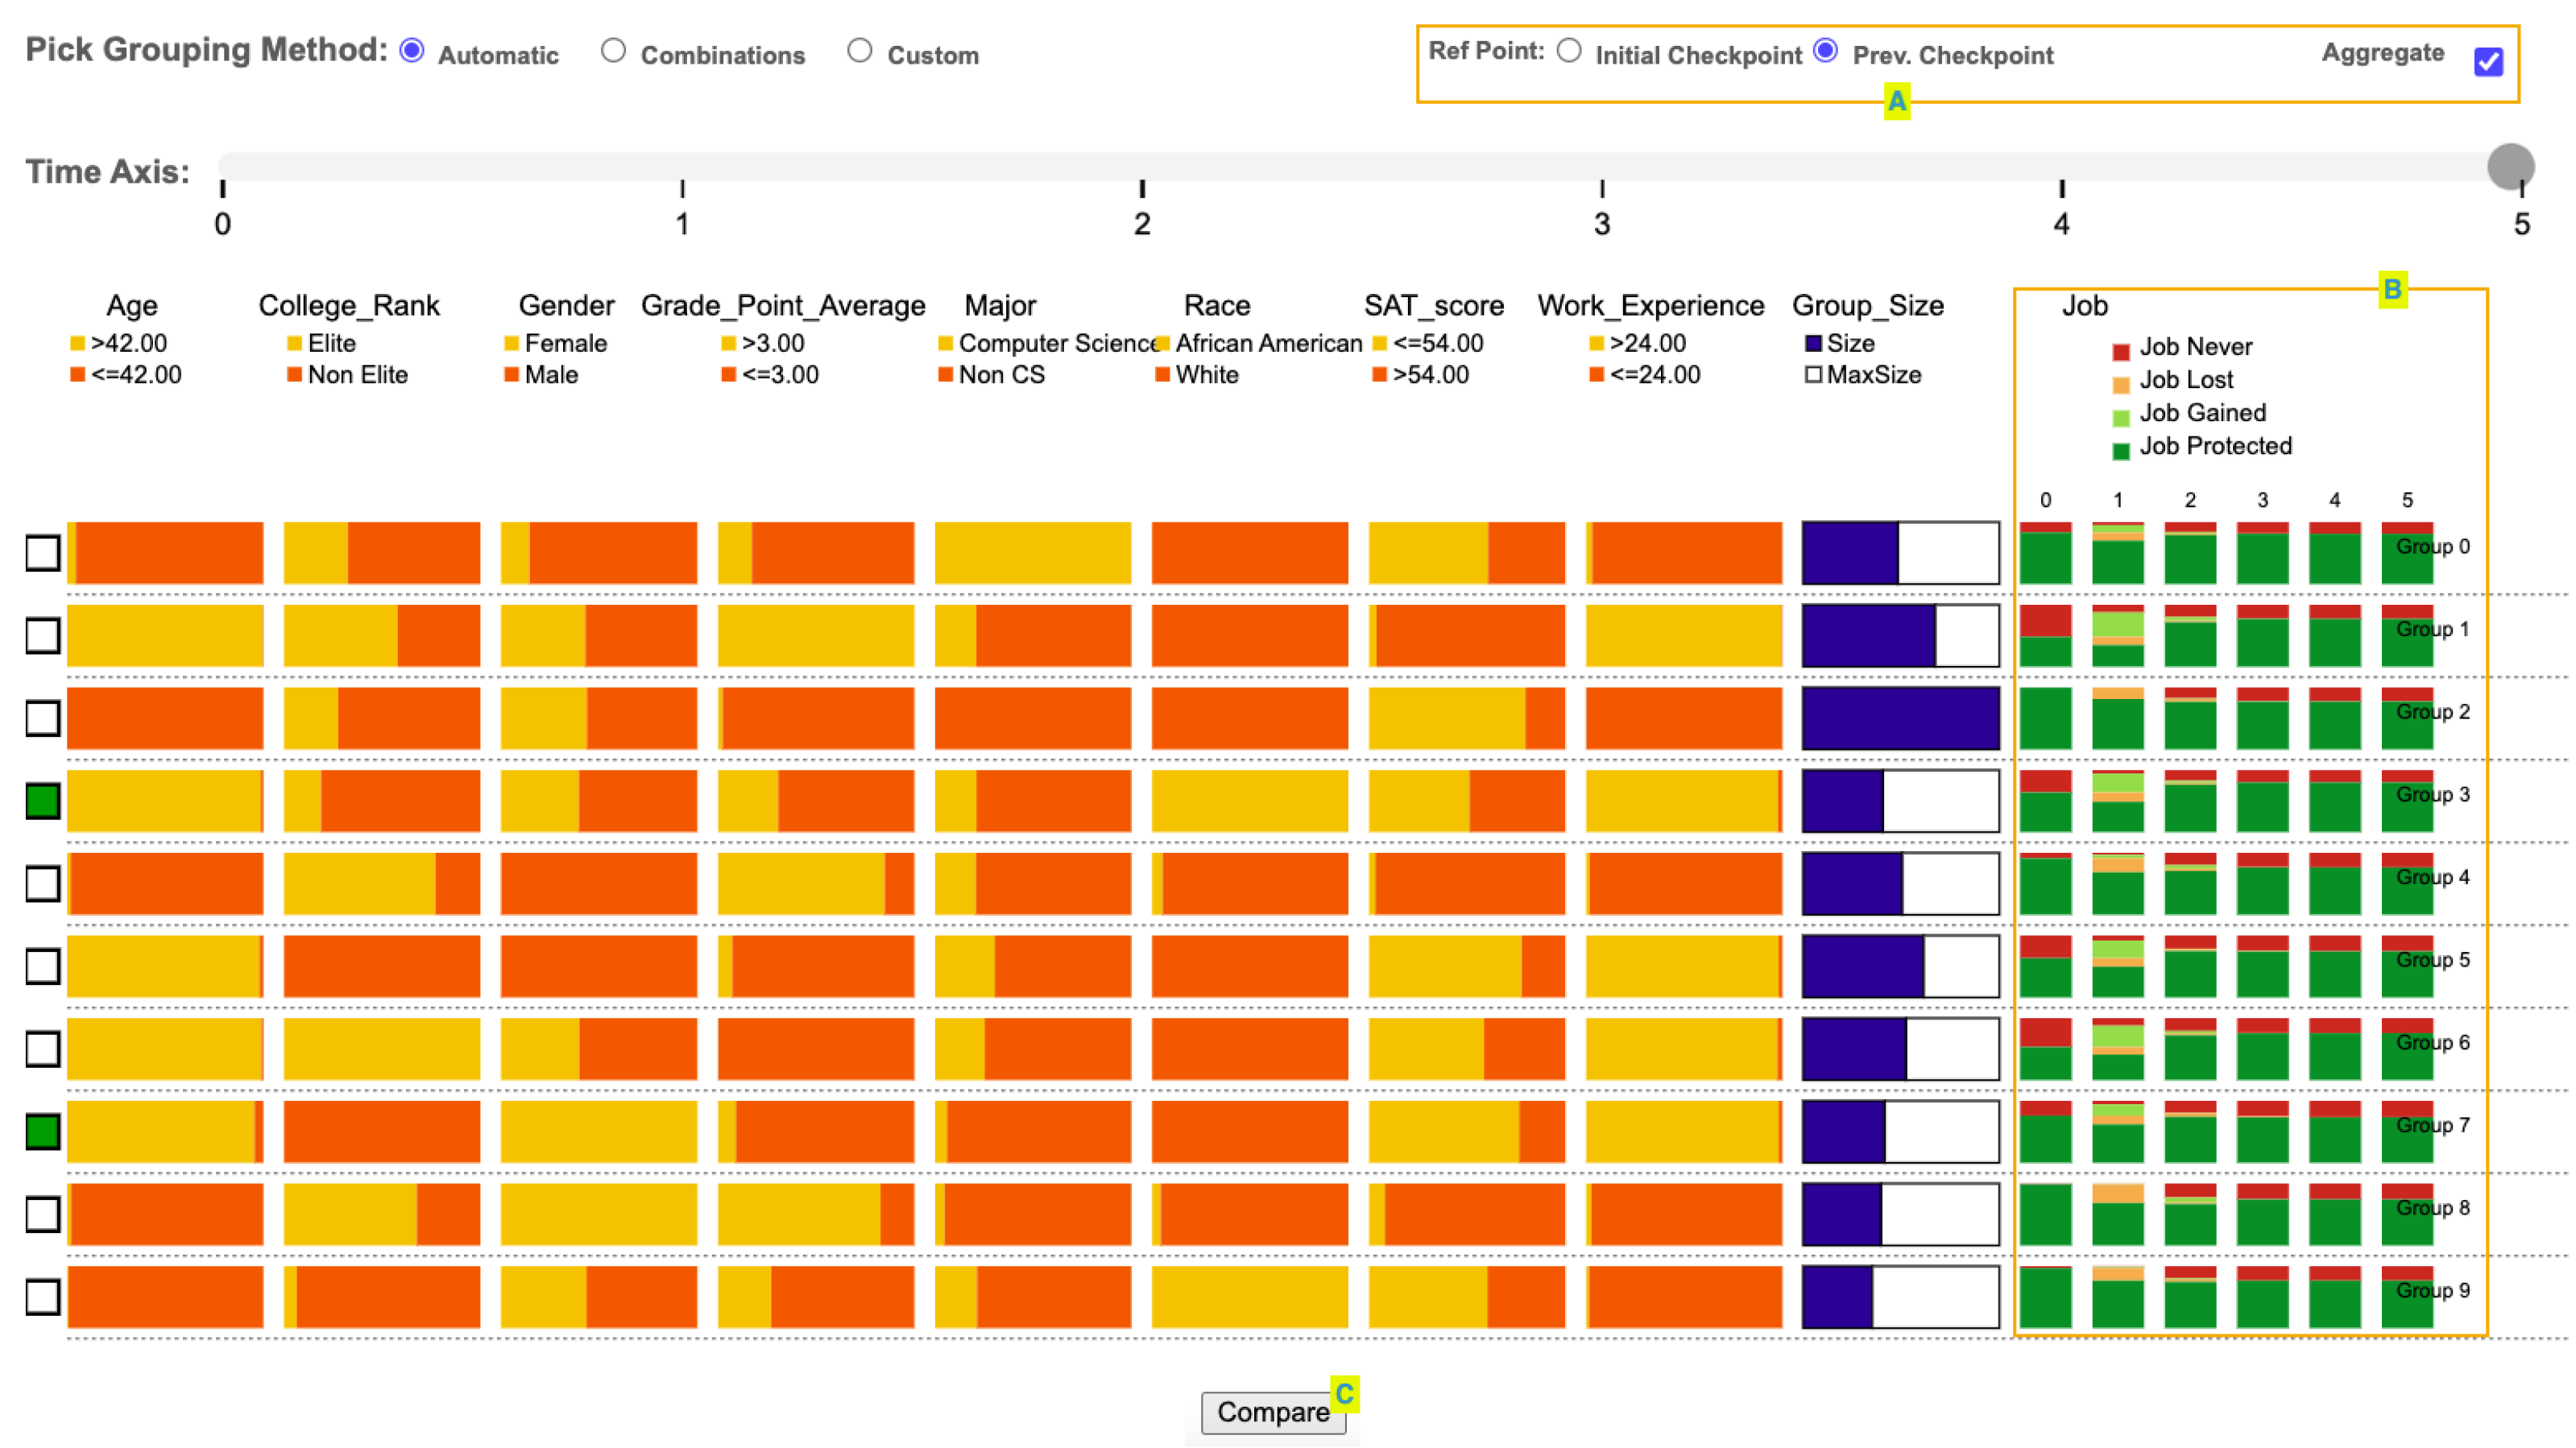Viewport: 2576px width, 1448px height.
Task: Click the Group 1 Gender bar
Action: [599, 636]
